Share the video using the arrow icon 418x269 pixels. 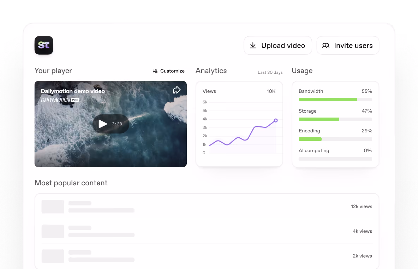click(x=177, y=90)
